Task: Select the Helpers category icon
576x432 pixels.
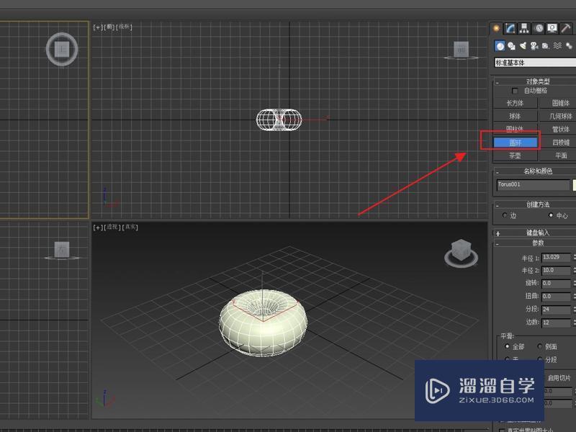Action: tap(546, 46)
